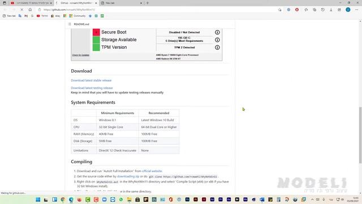Open the browser Favorites star icon
This screenshot has width=362, height=204.
click(306, 10)
